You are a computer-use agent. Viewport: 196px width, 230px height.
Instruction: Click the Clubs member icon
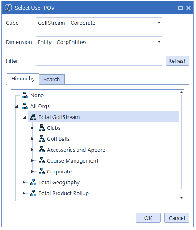pyautogui.click(x=41, y=128)
